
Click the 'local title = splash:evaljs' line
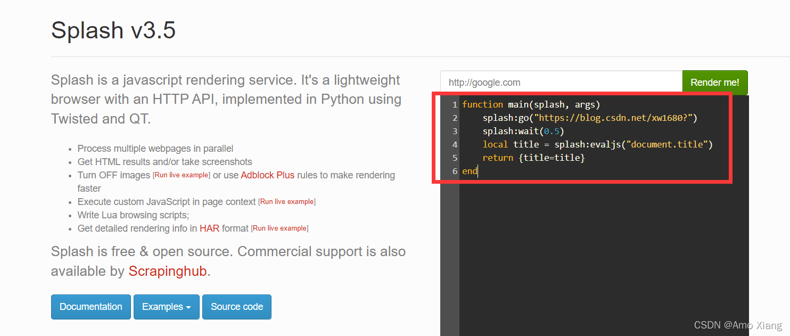[x=597, y=144]
